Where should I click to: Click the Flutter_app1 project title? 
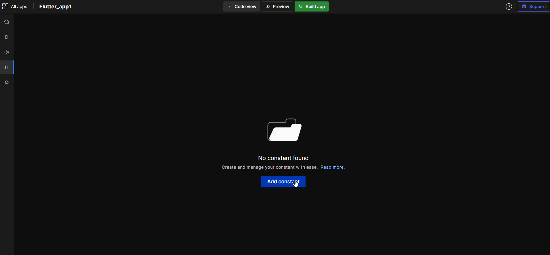55,7
